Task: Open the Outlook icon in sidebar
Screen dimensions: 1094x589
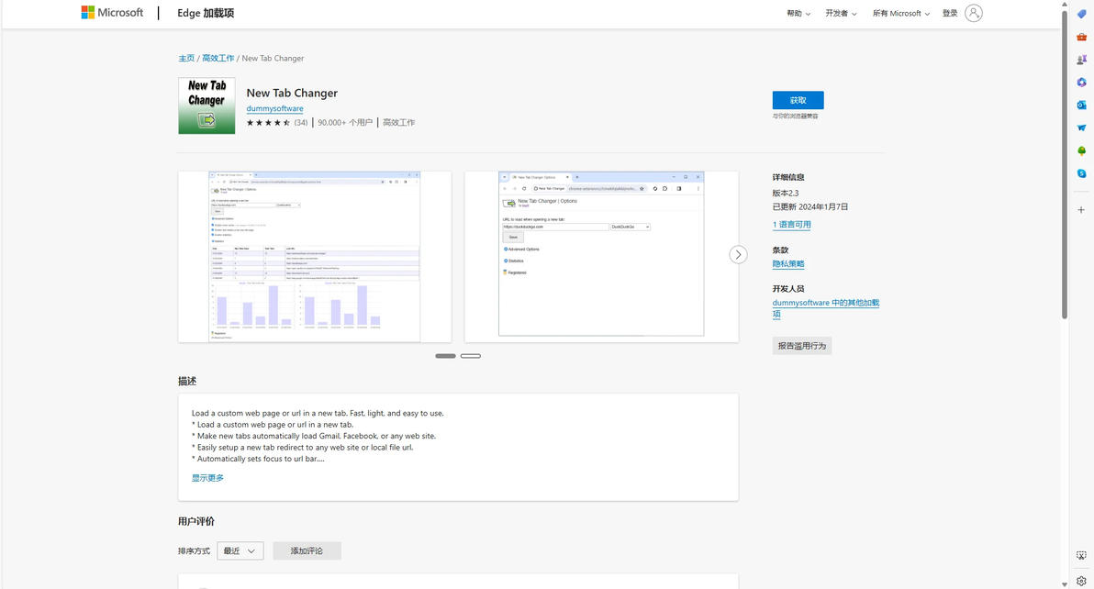Action: (1081, 106)
